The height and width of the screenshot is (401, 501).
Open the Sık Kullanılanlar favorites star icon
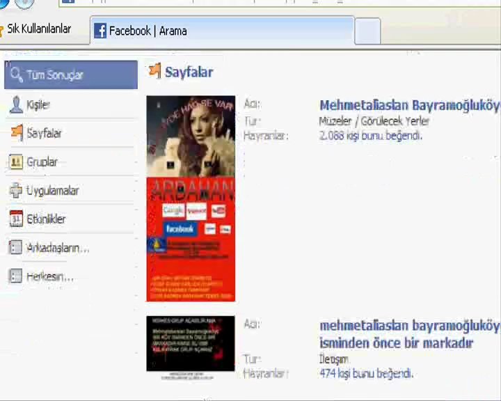coord(1,31)
